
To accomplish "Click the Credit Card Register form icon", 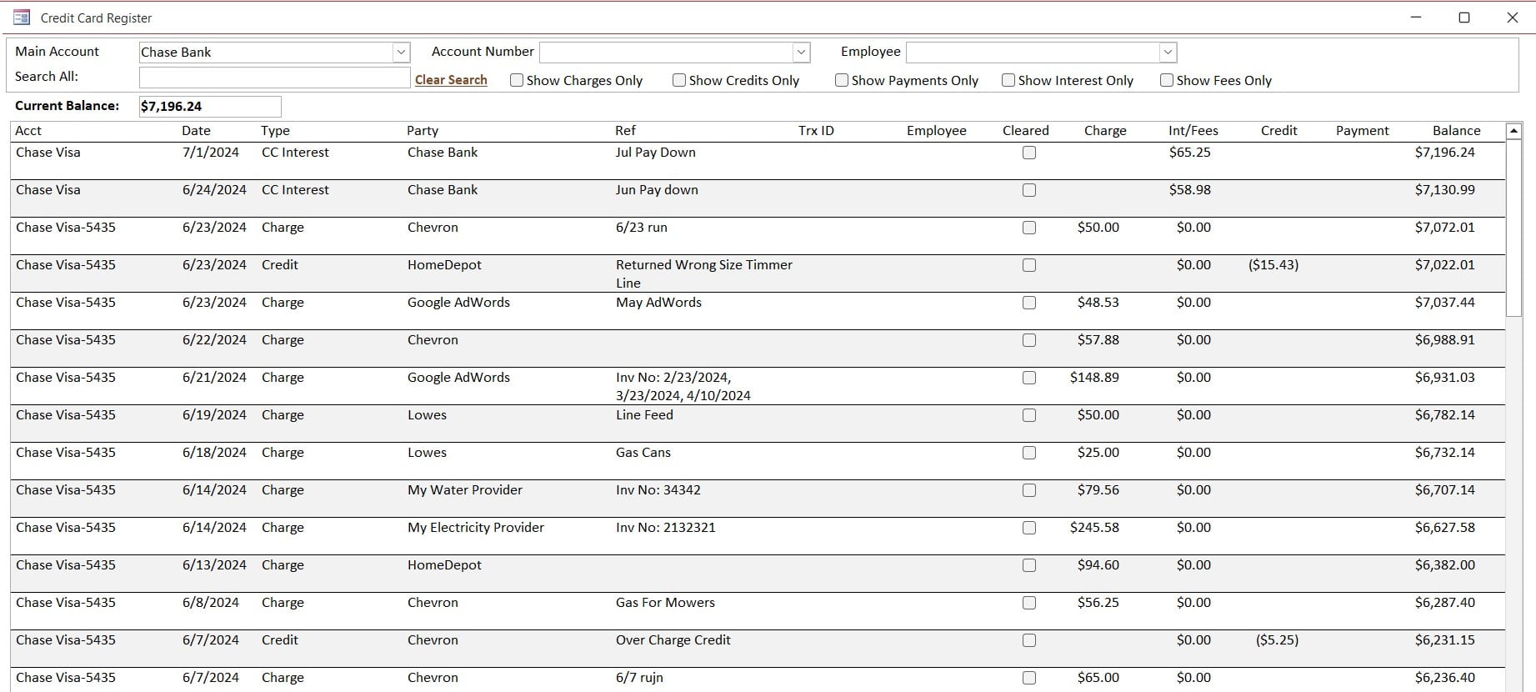I will pyautogui.click(x=22, y=18).
